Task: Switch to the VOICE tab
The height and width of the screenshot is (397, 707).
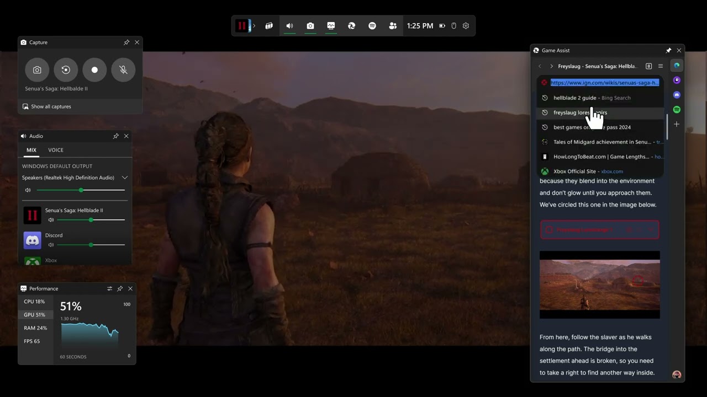Action: click(56, 150)
